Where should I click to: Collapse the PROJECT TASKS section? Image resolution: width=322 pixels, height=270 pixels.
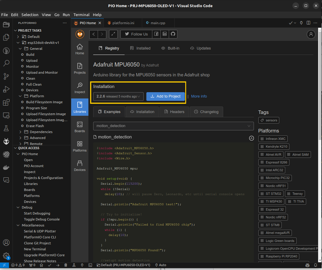tap(16, 30)
